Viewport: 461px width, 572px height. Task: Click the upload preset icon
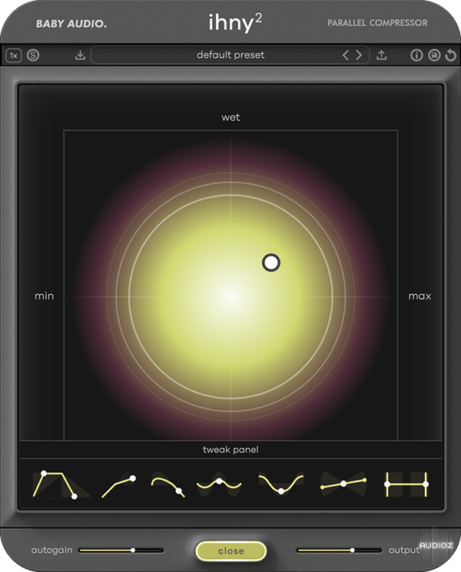pyautogui.click(x=381, y=55)
